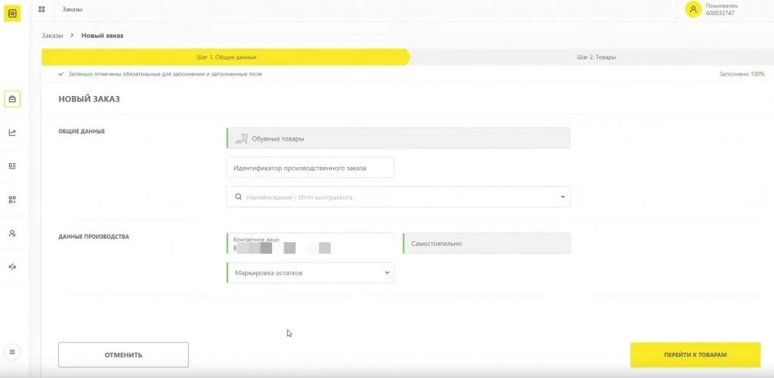Screen dimensions: 774x378
Task: Go to Заказы breadcrumb link
Action: 52,36
